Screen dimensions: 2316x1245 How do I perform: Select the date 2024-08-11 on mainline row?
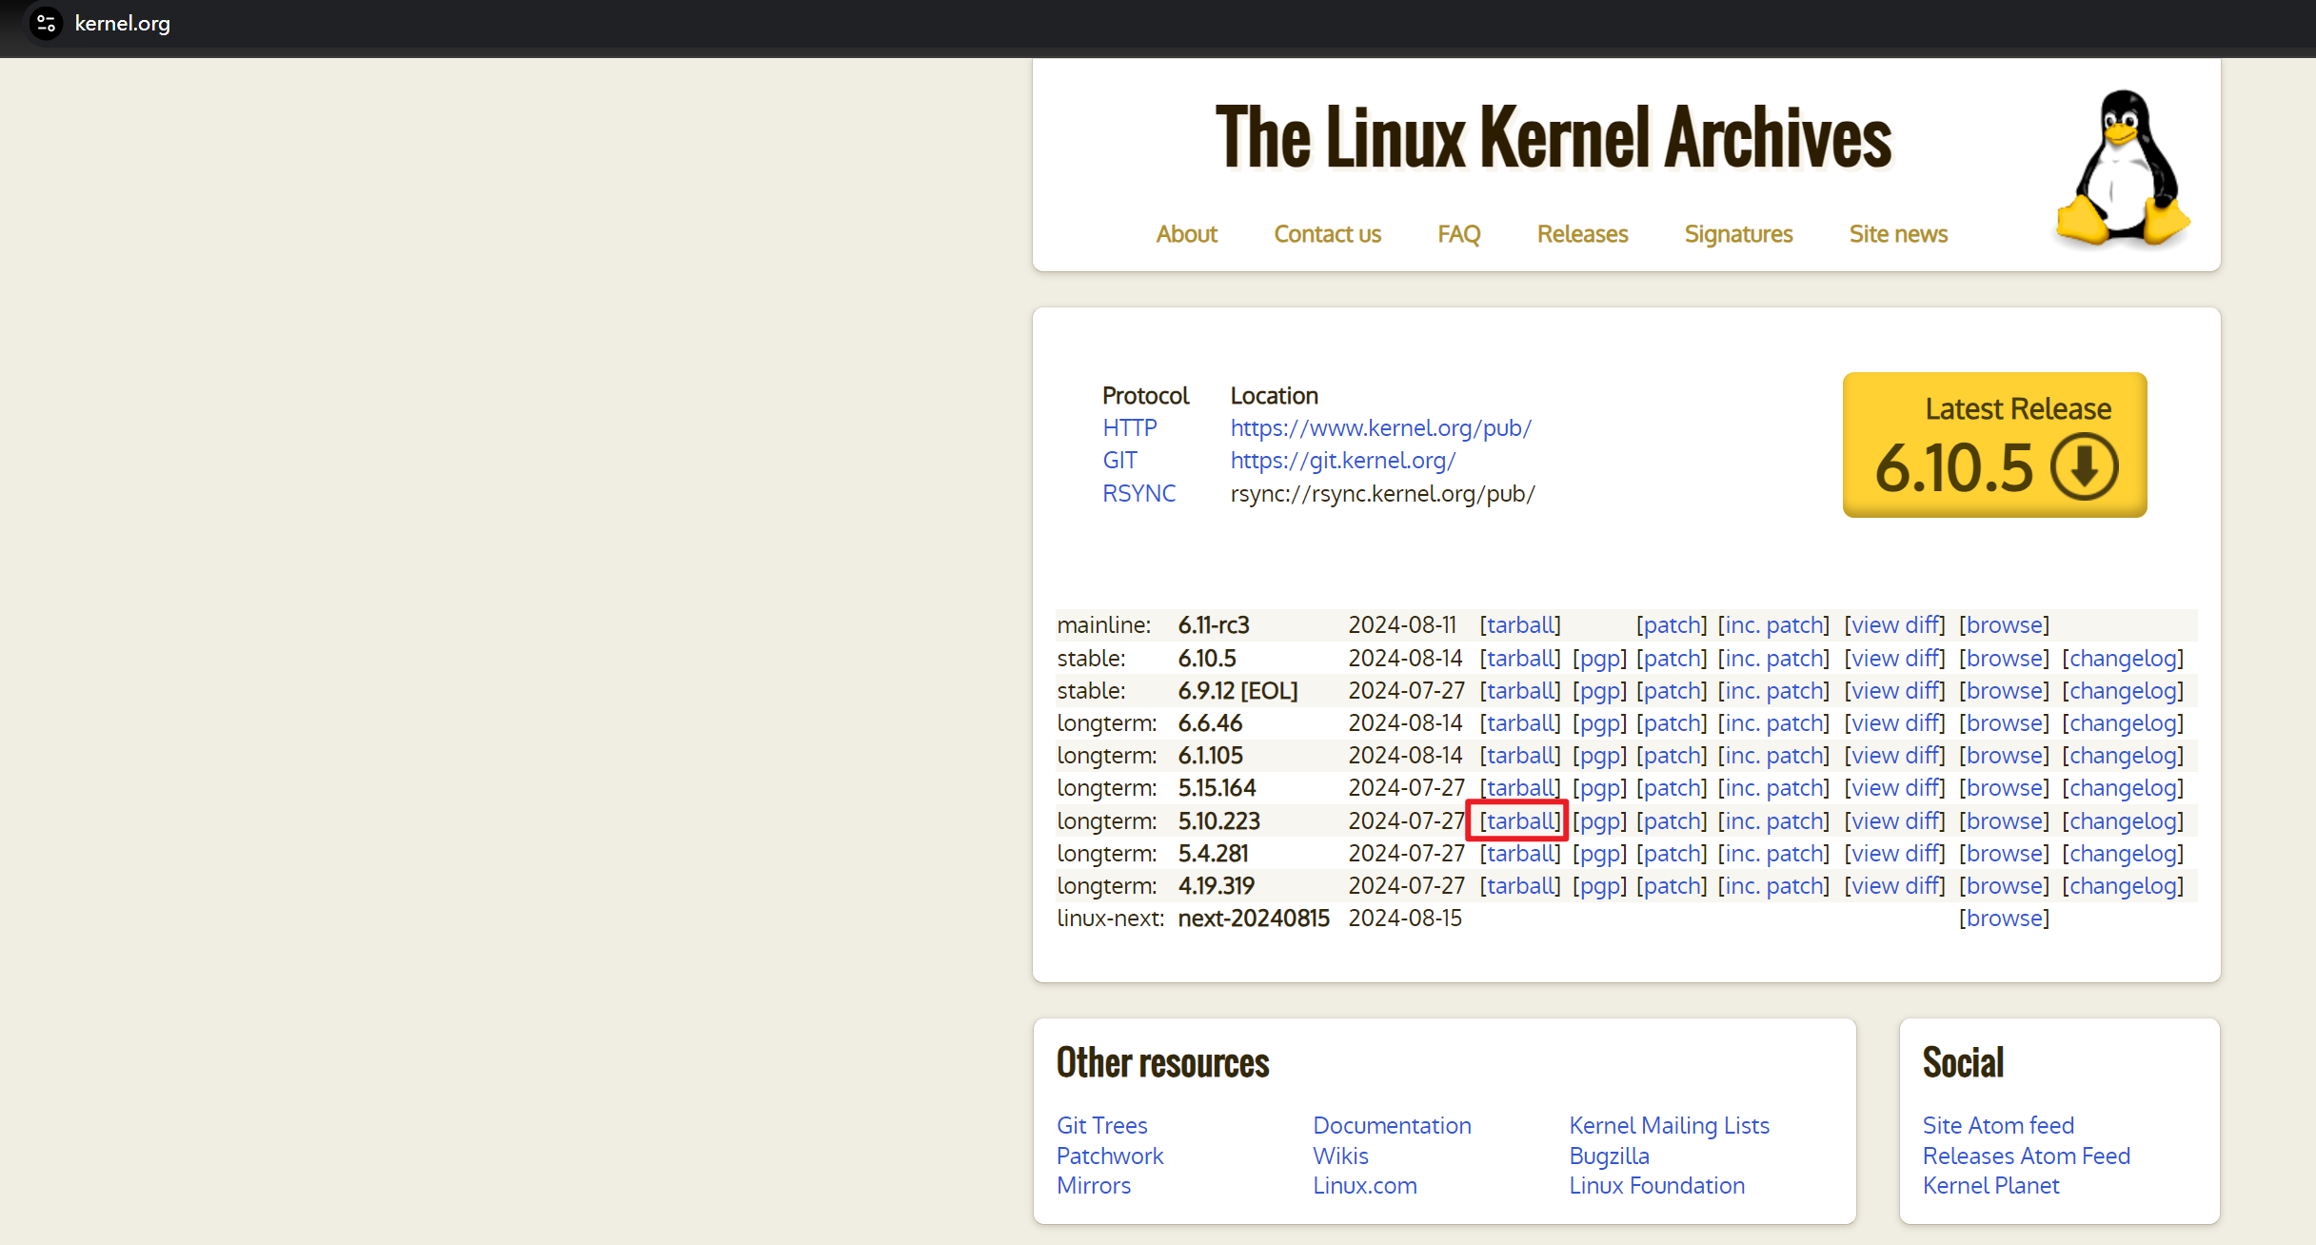coord(1402,625)
